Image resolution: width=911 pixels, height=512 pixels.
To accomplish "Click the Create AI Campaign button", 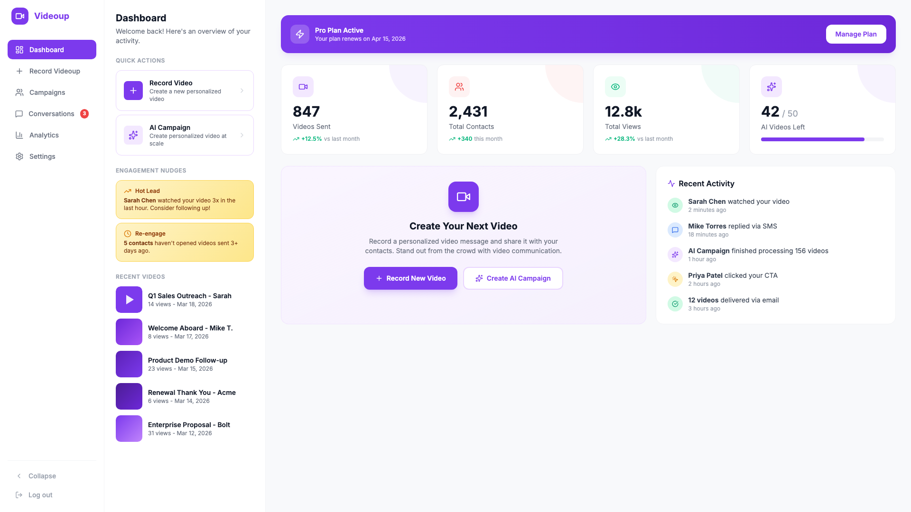I will tap(512, 278).
